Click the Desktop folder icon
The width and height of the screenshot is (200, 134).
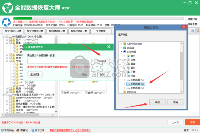pos(124,92)
